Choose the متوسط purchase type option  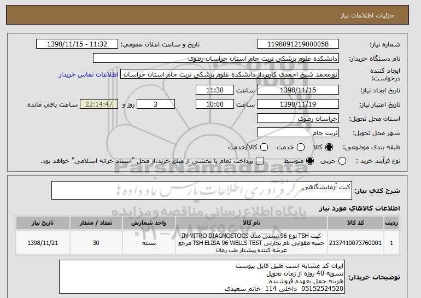click(310, 161)
